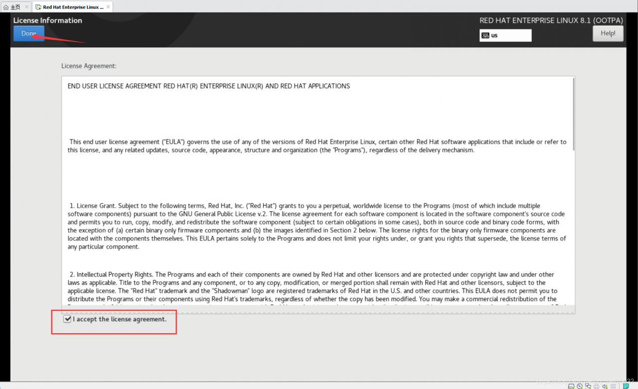Click the hard disk status icon
This screenshot has height=389, width=638.
pyautogui.click(x=572, y=386)
